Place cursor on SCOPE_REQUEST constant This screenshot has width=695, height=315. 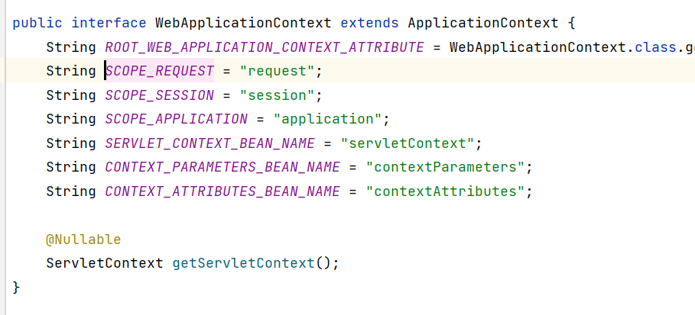pyautogui.click(x=160, y=72)
